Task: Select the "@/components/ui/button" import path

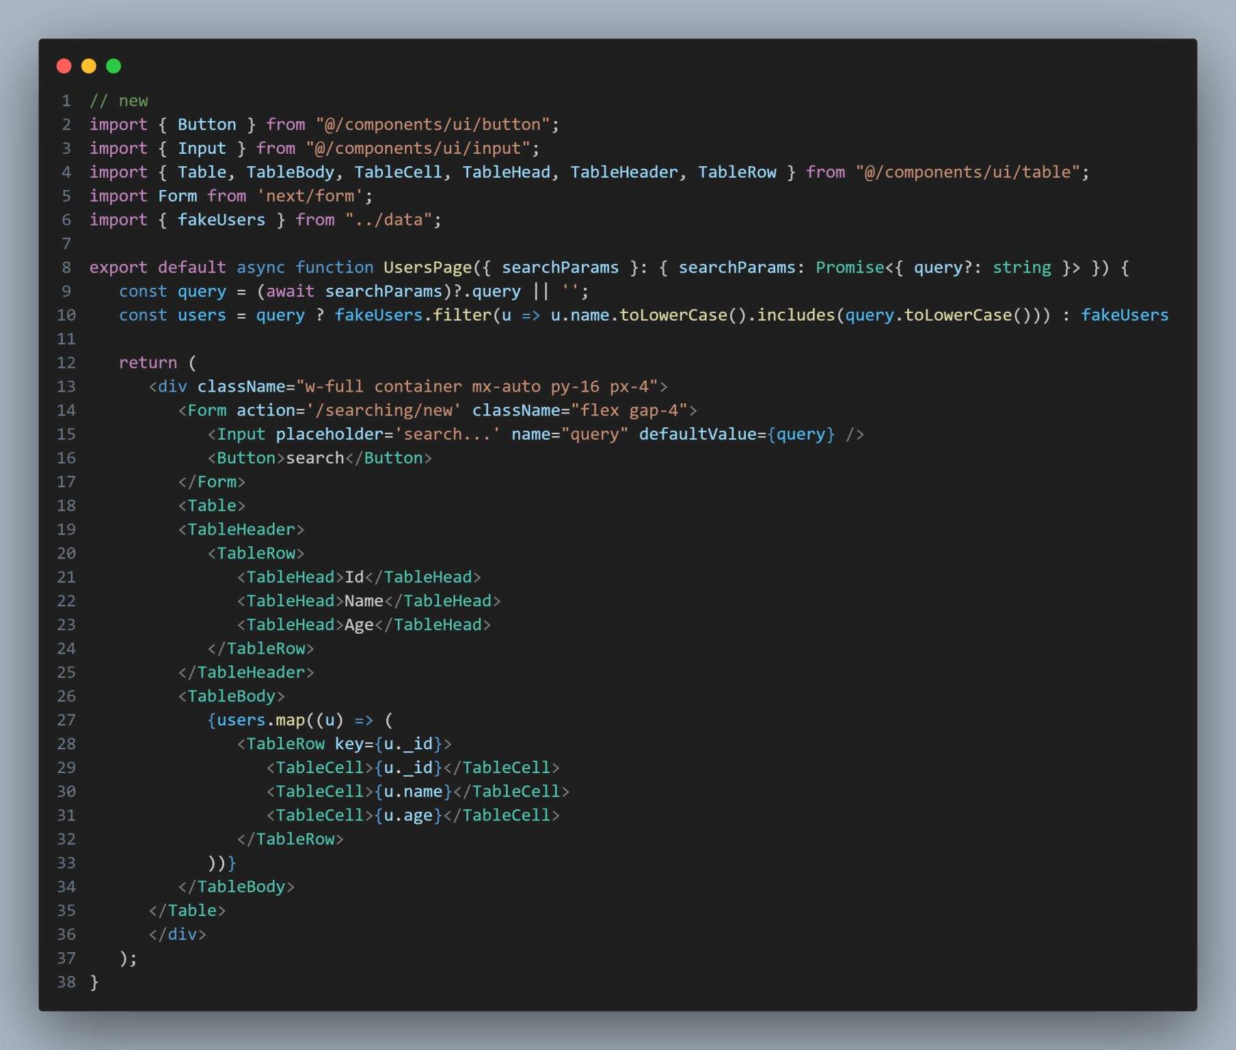Action: 433,124
